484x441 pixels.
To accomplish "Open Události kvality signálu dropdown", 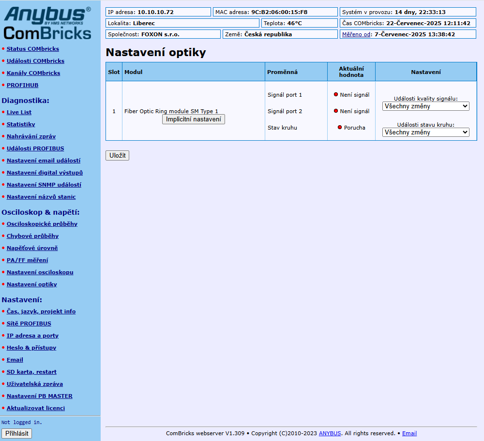I will (425, 106).
